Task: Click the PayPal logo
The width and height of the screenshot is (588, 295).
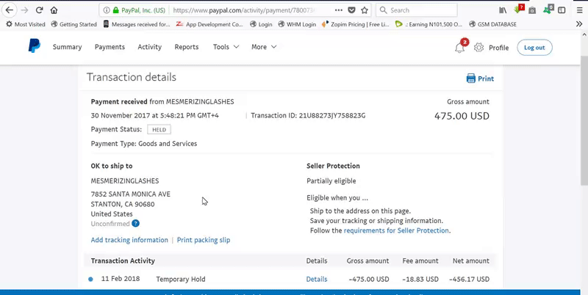Action: tap(34, 47)
